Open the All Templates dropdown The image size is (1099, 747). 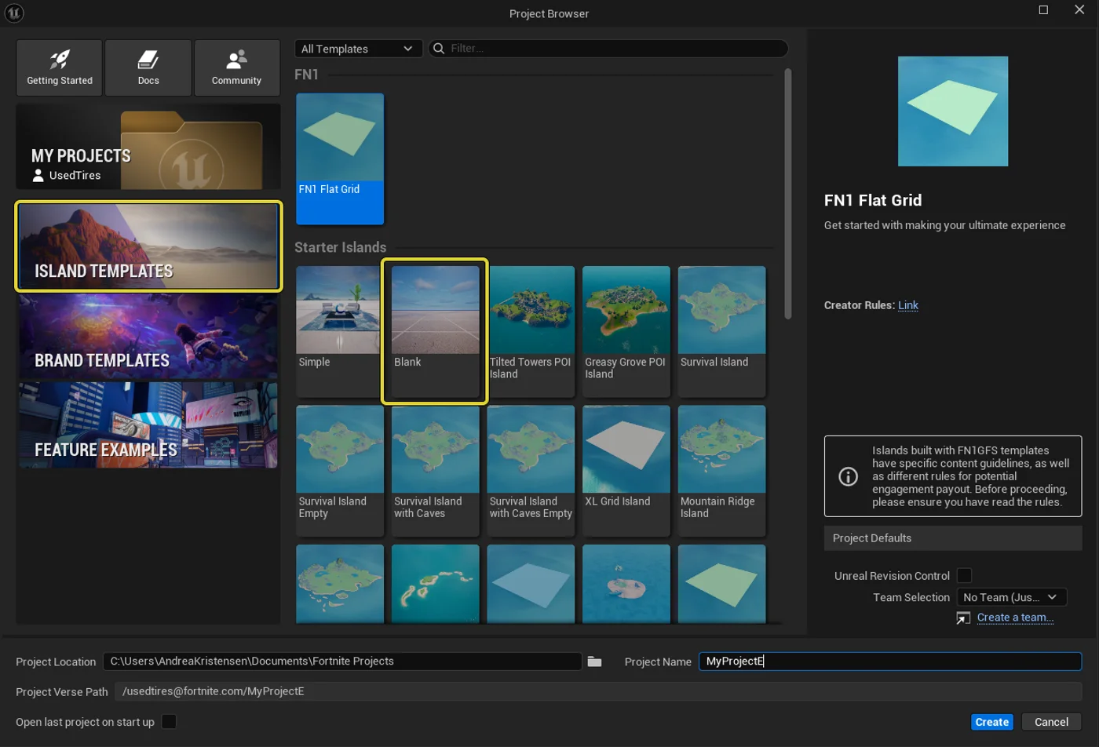[359, 49]
